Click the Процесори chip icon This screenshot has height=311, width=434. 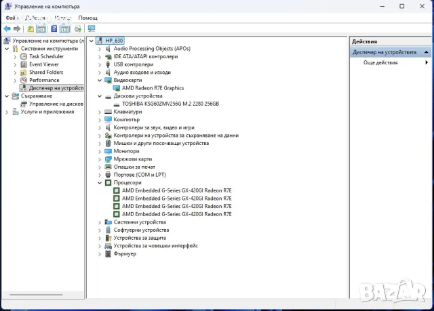point(108,183)
